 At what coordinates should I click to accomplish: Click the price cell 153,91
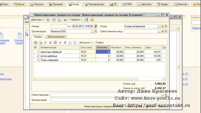pyautogui.click(x=153, y=52)
